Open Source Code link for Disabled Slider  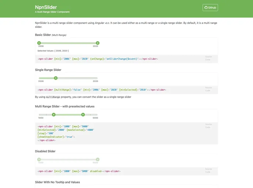click(x=208, y=170)
